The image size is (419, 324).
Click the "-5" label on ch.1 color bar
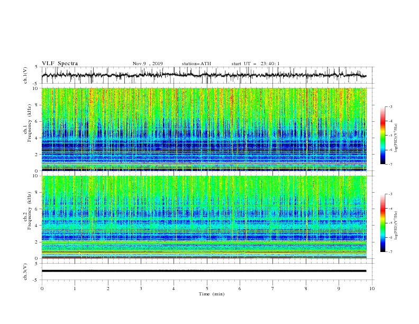click(x=390, y=136)
